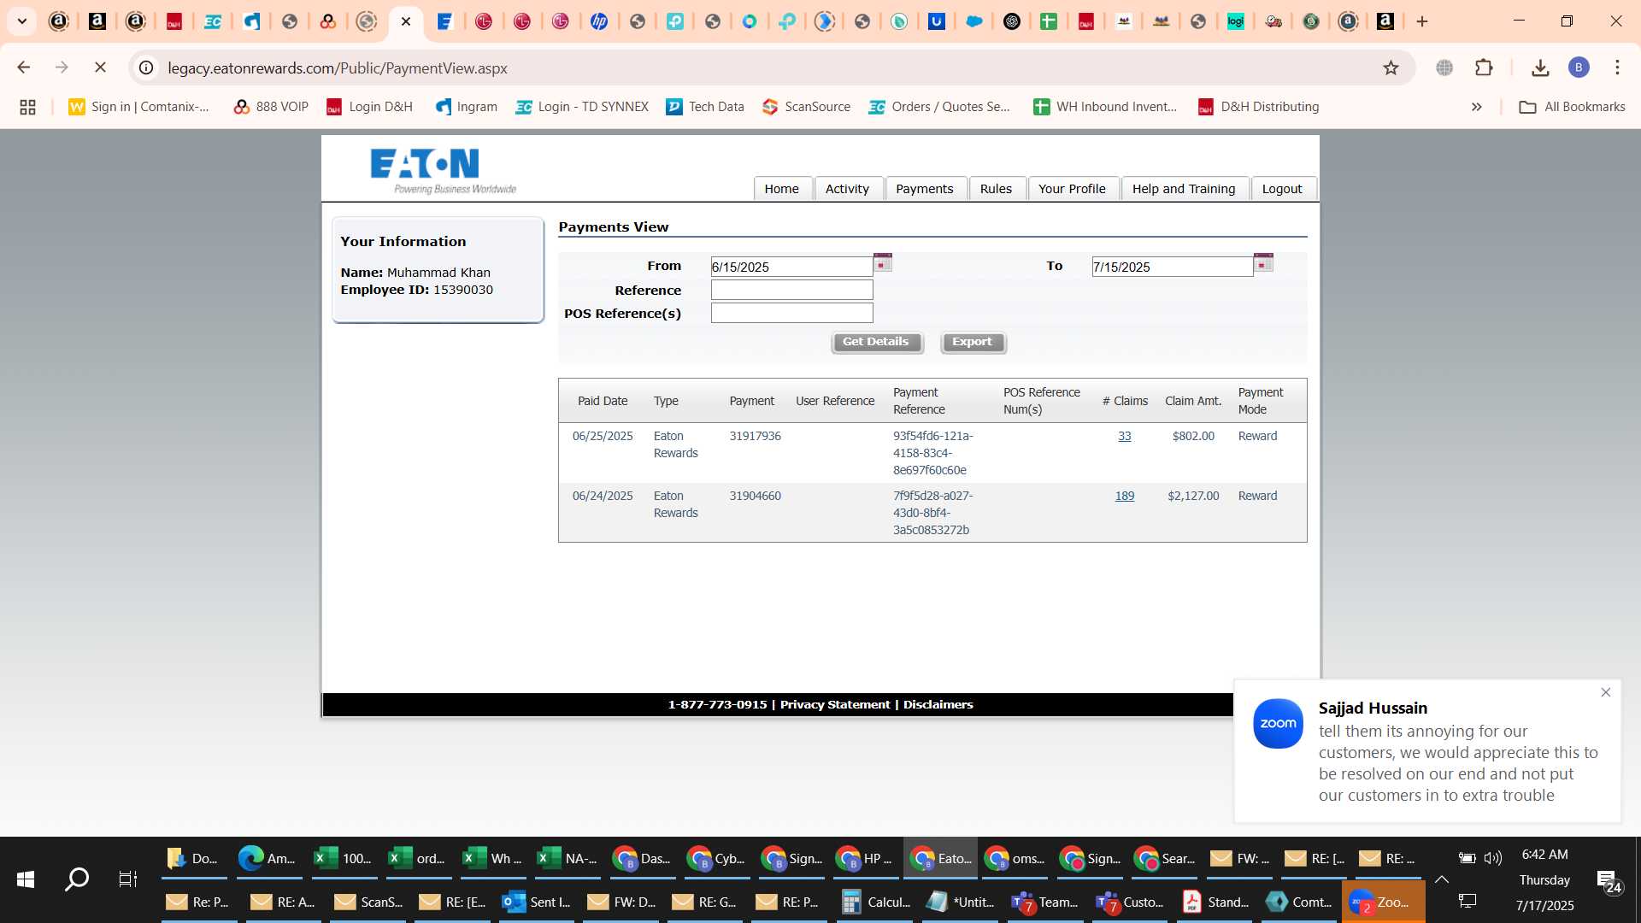Click the Get Details button
This screenshot has height=923, width=1641.
[x=877, y=342]
